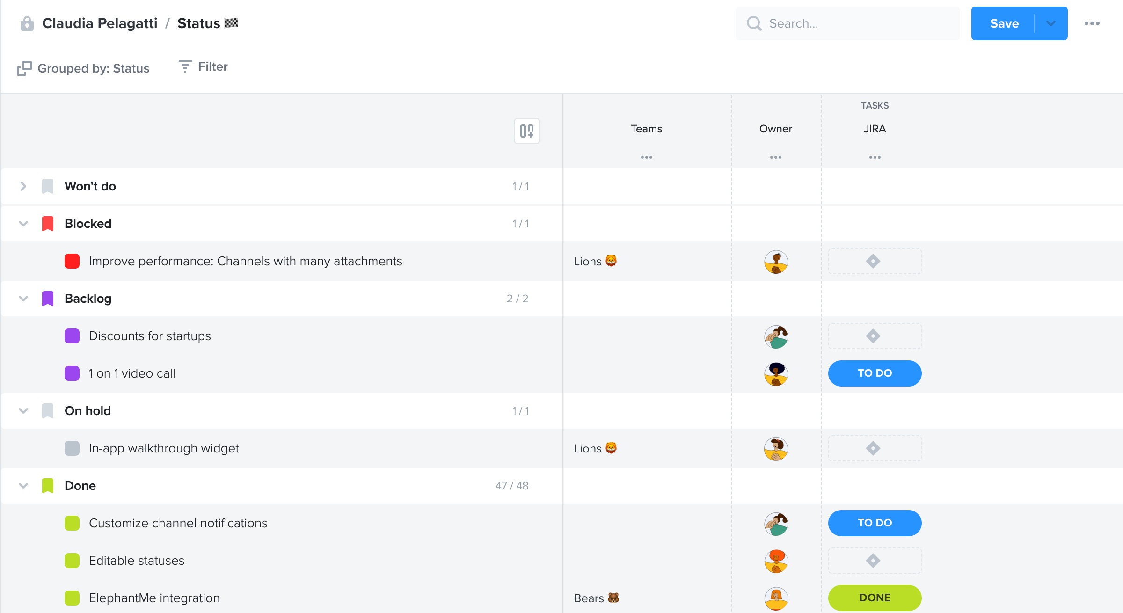
Task: Click the owner avatar on 1 on 1 video call
Action: (x=776, y=373)
